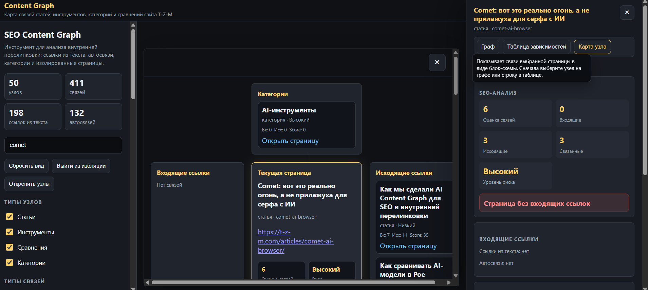648x290 pixels.
Task: Click the Высокий Уровень риска tile
Action: click(x=516, y=176)
